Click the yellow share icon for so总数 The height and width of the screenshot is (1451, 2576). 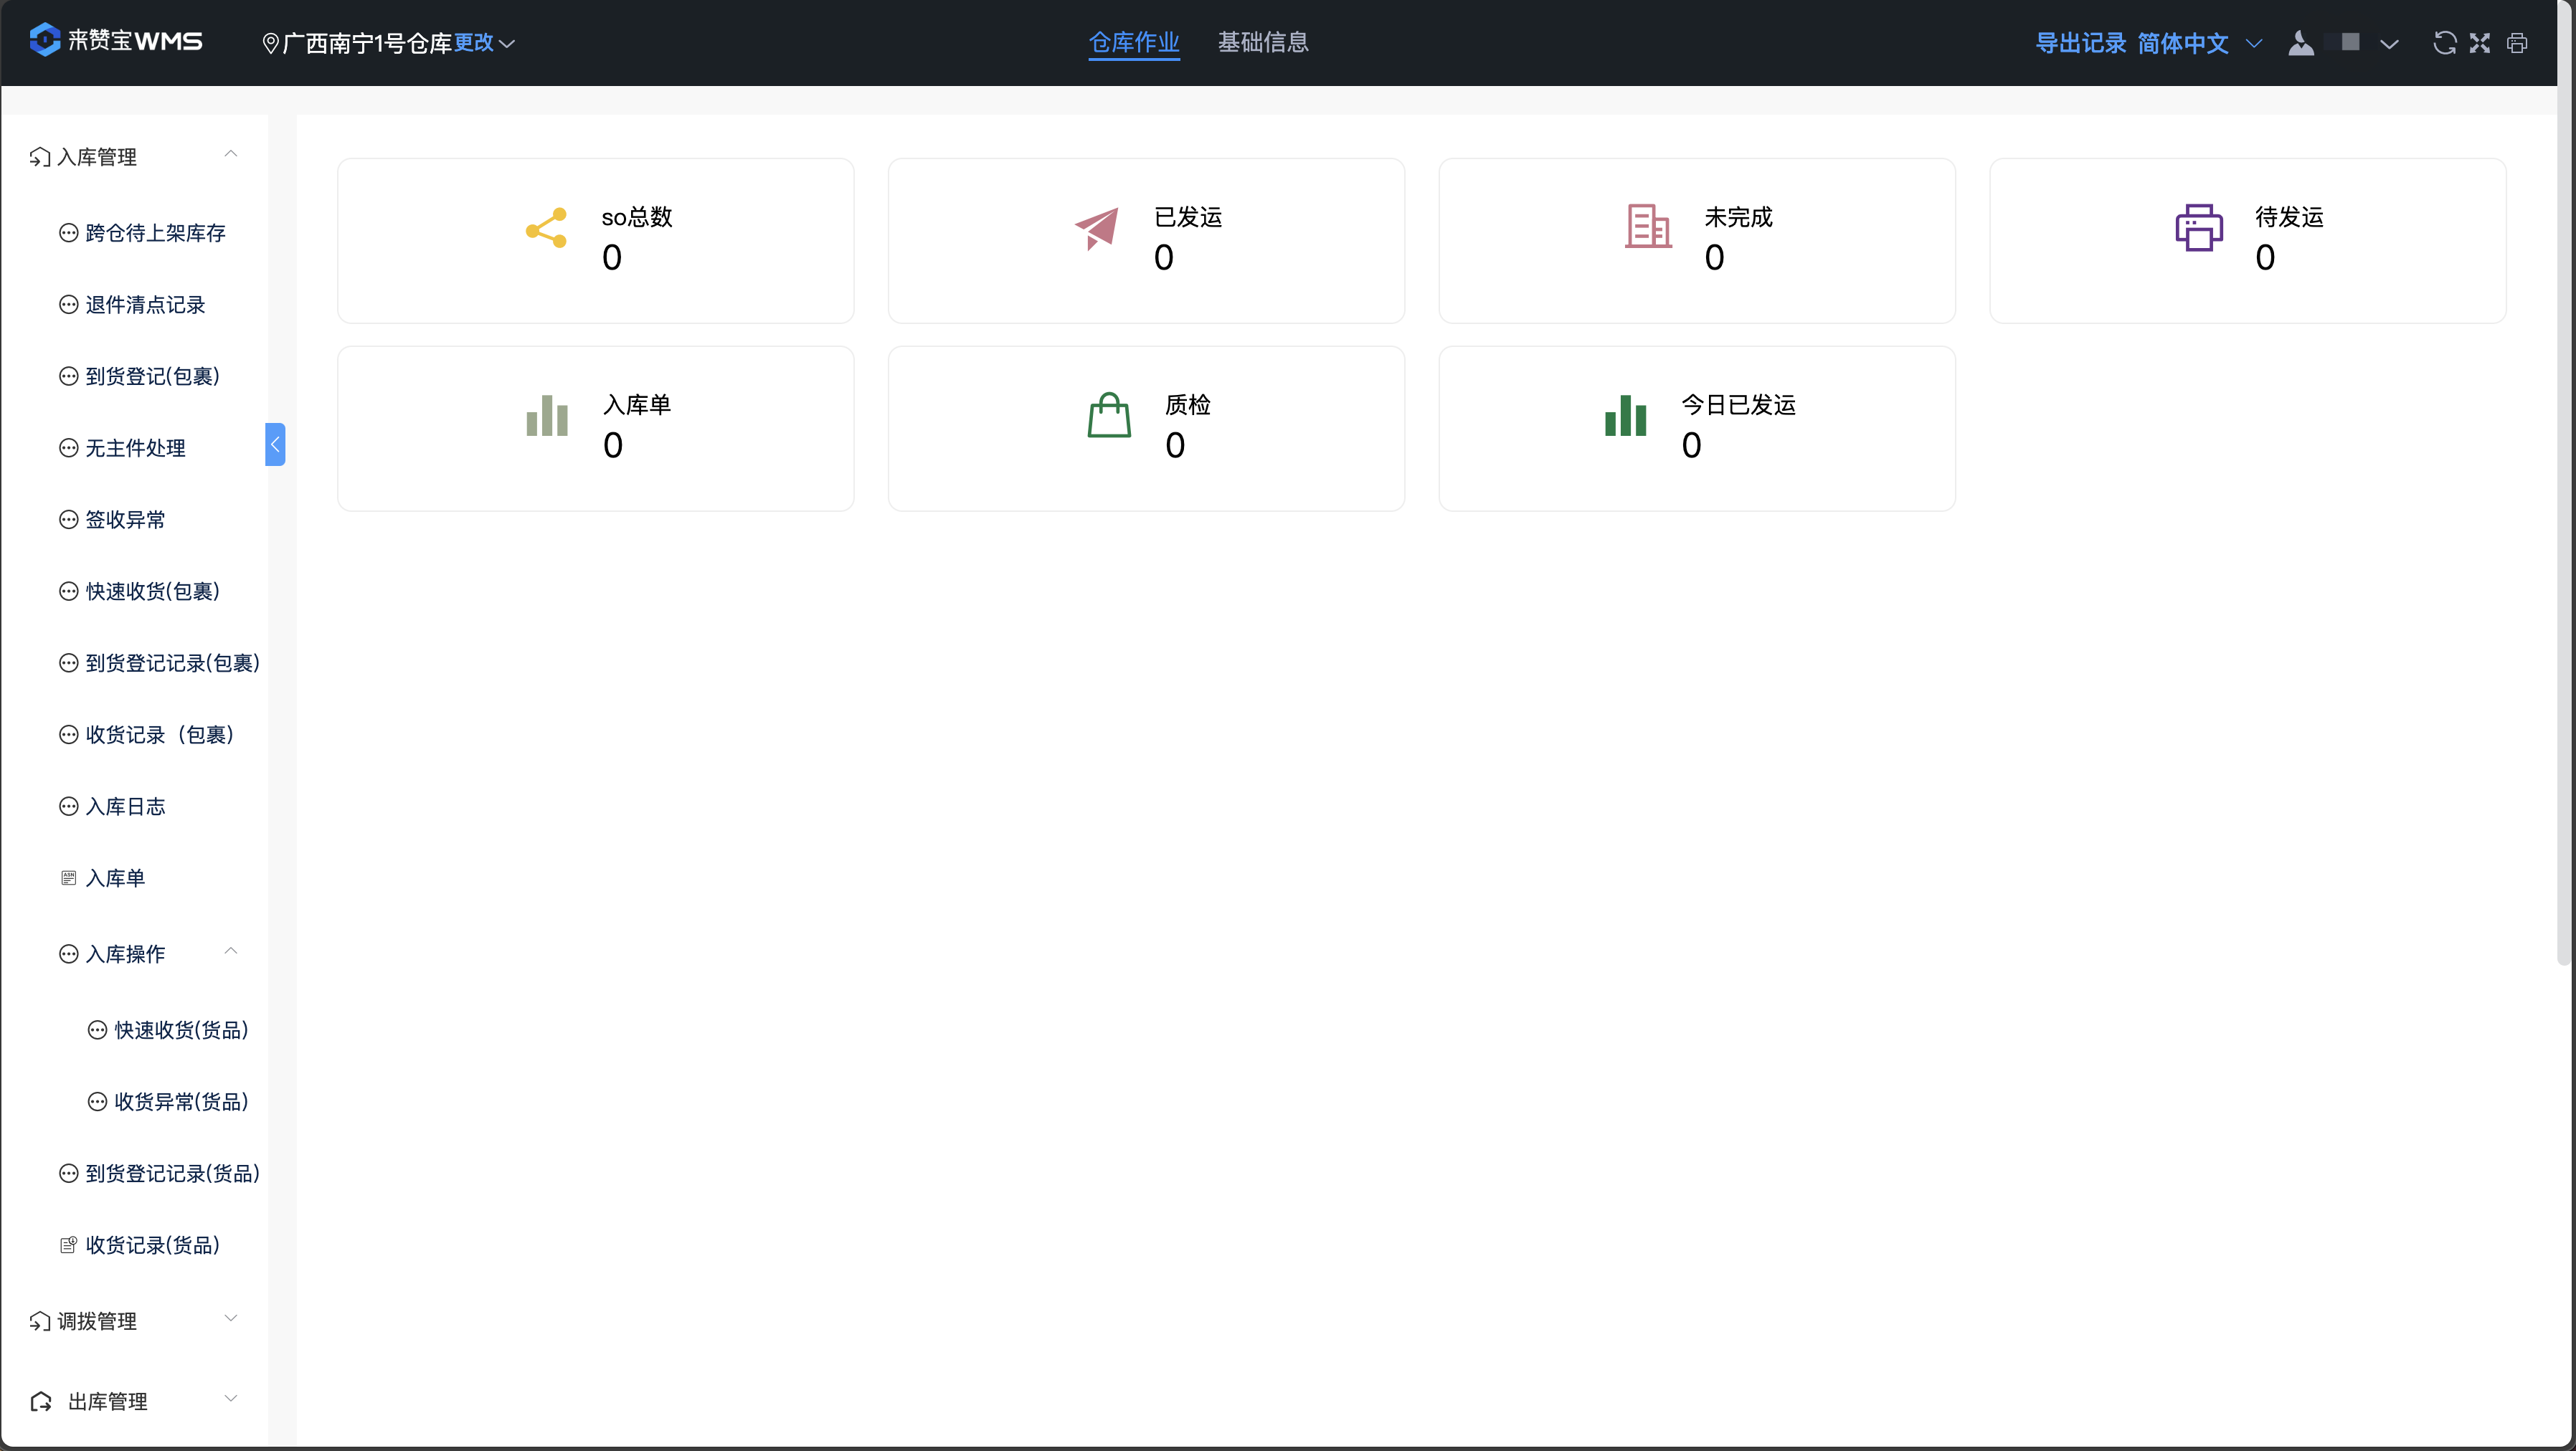[x=547, y=228]
